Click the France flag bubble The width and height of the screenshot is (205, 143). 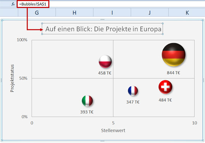coord(133,91)
